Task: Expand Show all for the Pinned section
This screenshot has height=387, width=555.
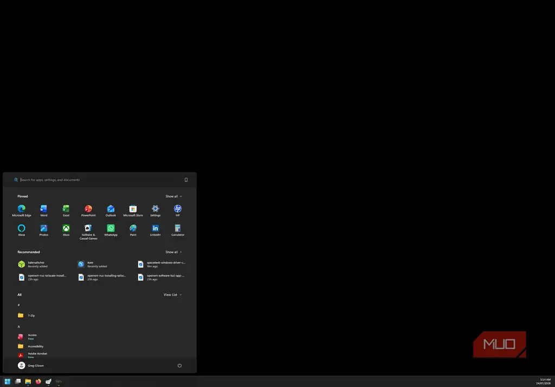Action: (x=173, y=196)
